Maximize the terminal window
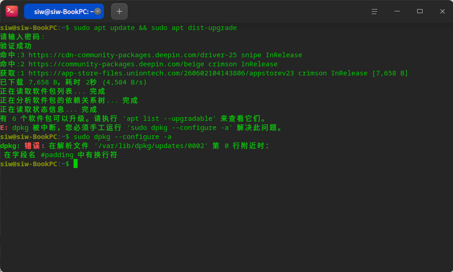The height and width of the screenshot is (272, 453). tap(420, 11)
